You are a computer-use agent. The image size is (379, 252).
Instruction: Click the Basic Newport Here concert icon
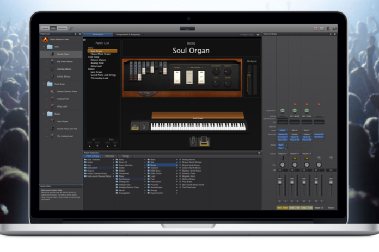[x=45, y=40]
